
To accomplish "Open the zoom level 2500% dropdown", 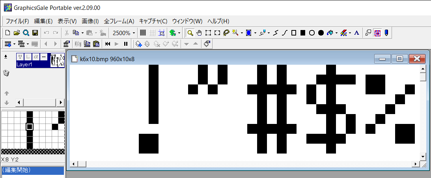I will click(x=134, y=33).
